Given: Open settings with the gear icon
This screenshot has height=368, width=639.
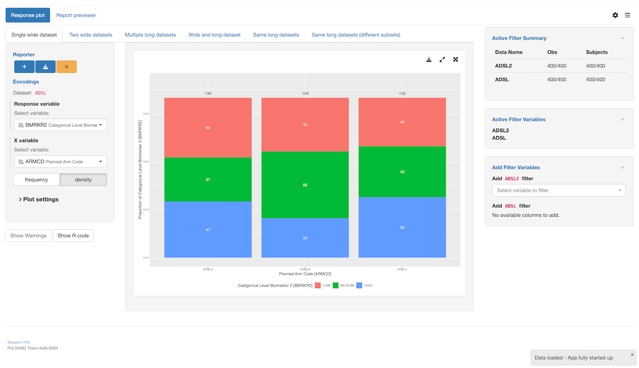Looking at the screenshot, I should tap(615, 15).
